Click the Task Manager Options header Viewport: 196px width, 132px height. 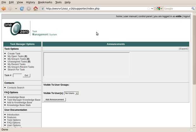click(x=22, y=44)
